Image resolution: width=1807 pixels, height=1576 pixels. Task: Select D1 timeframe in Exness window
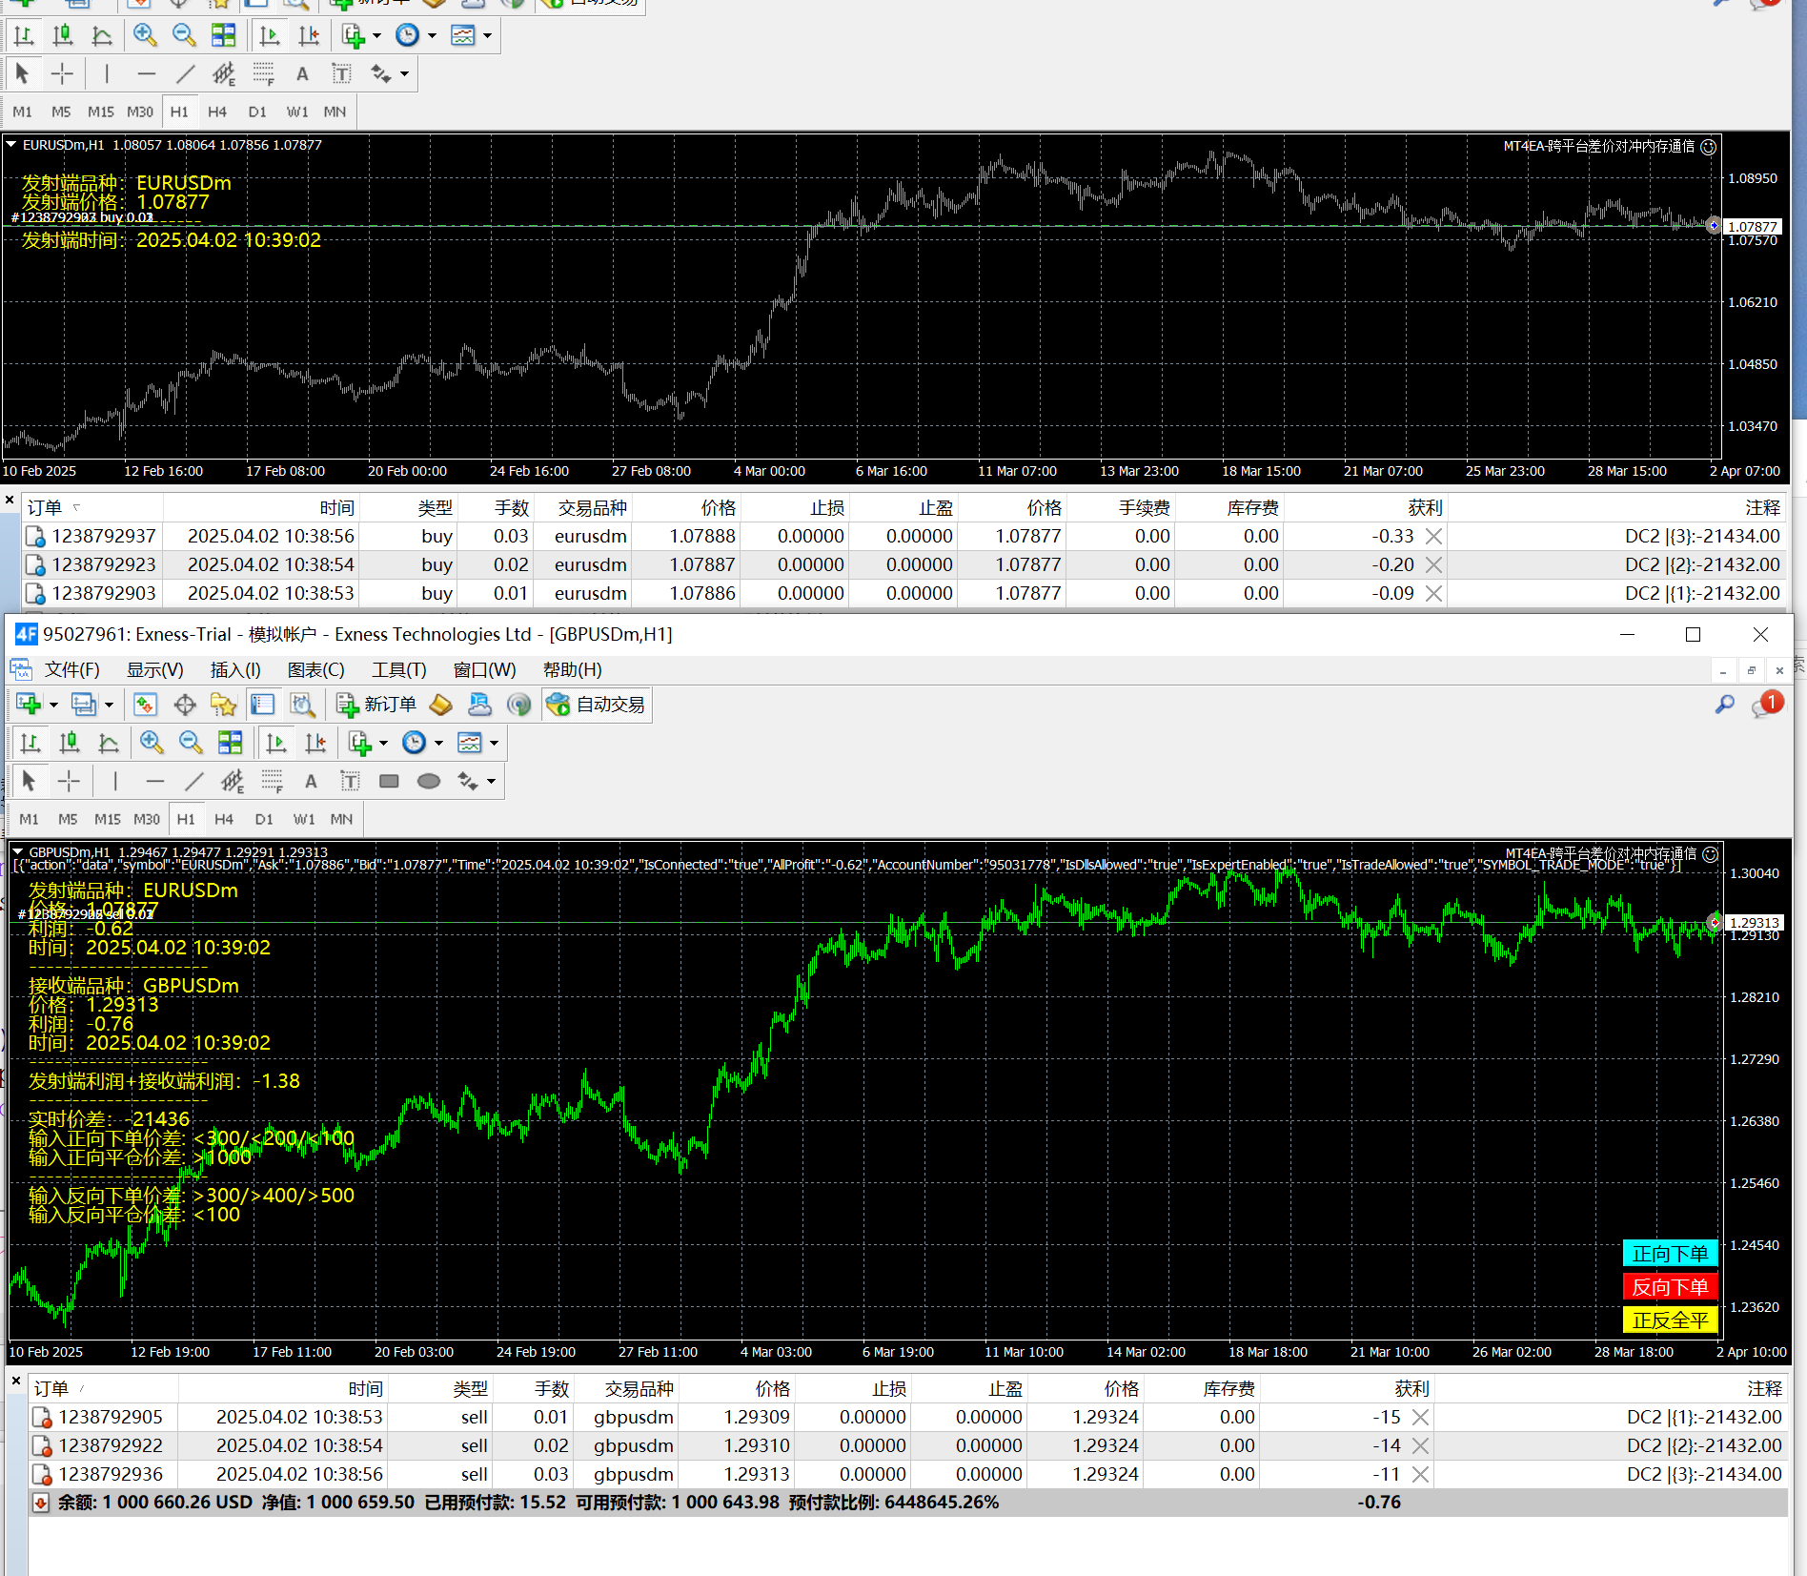264,819
